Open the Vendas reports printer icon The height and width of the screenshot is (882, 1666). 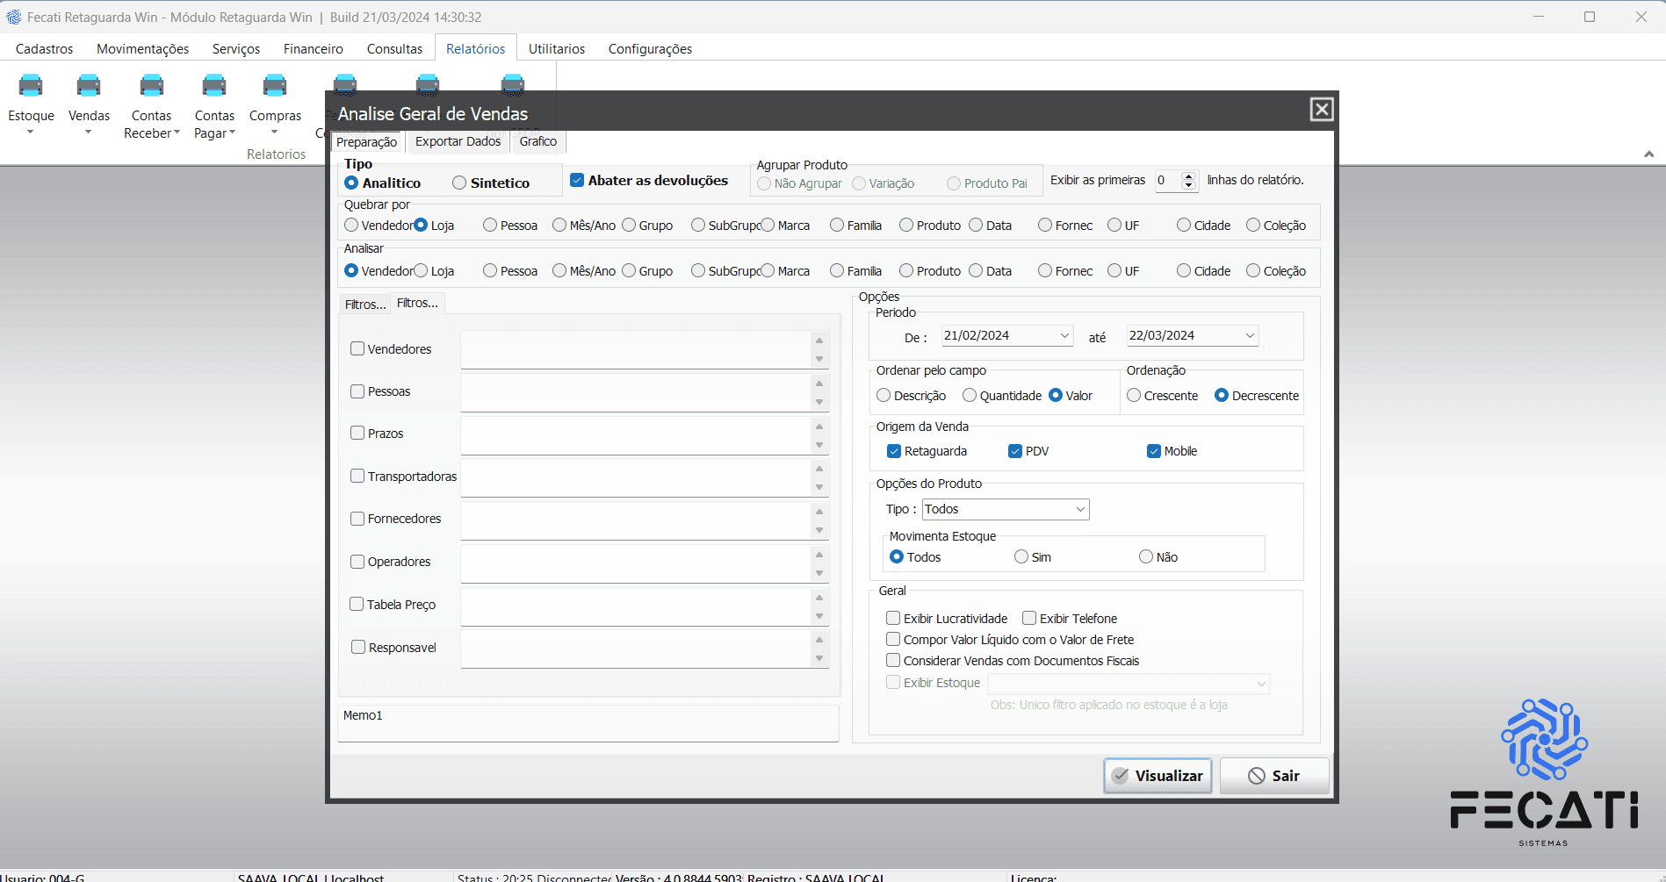tap(89, 86)
